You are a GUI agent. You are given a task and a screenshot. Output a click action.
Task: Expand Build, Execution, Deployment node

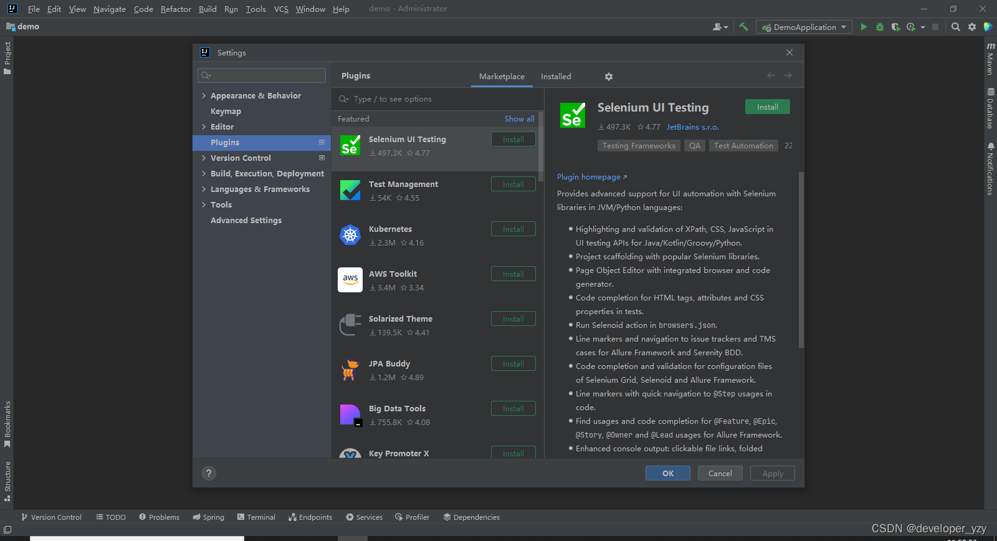click(x=204, y=173)
